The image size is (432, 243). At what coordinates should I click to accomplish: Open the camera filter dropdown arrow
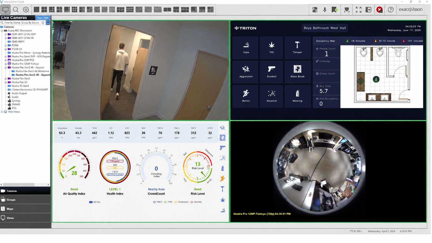48,23
